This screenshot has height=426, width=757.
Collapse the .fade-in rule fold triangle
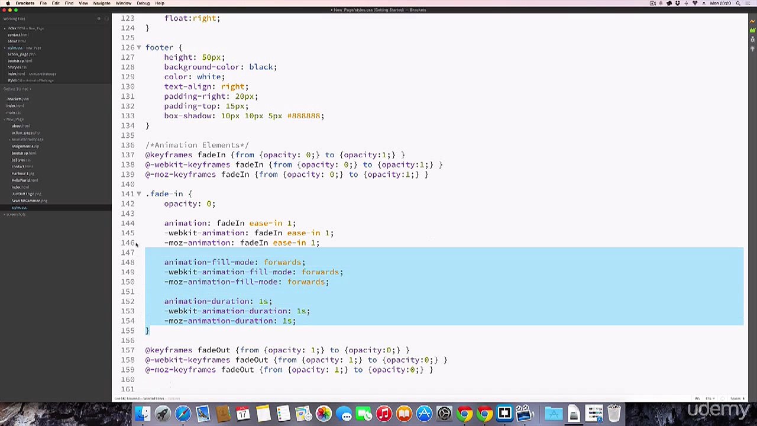(x=139, y=193)
